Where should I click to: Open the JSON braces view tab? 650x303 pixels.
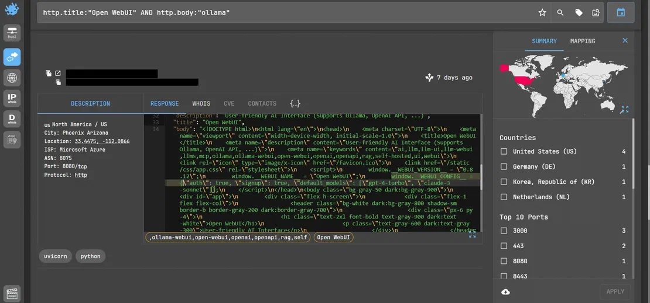(x=295, y=103)
